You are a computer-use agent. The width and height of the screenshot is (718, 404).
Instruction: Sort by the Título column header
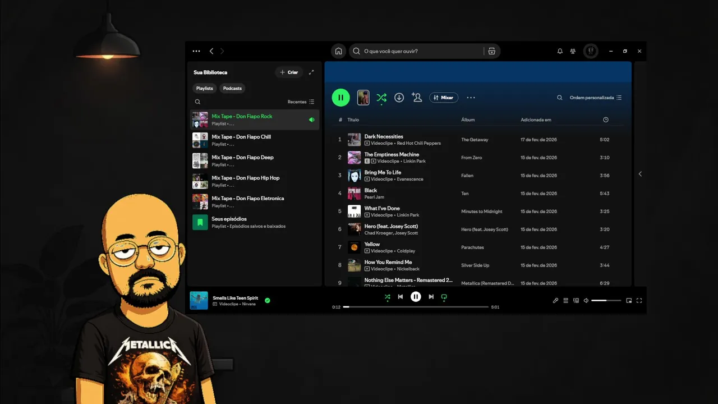click(353, 120)
